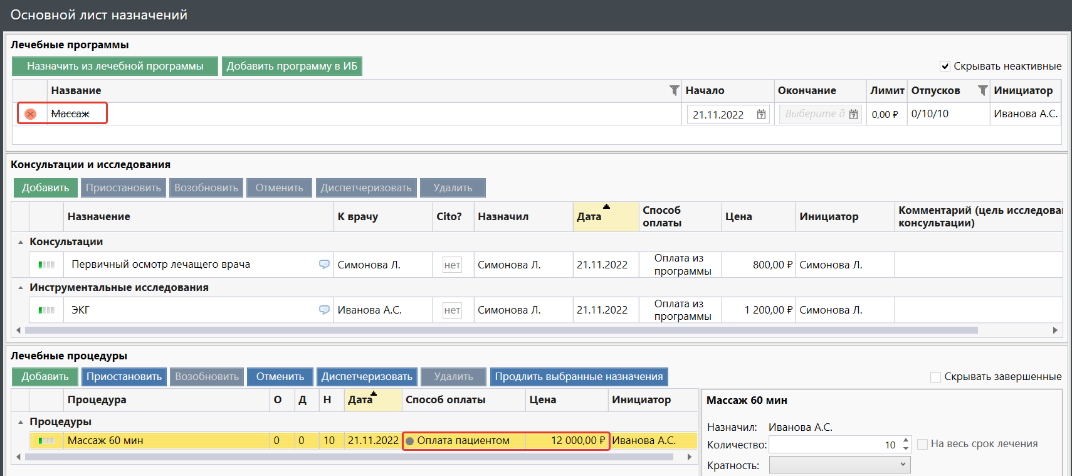Click the consultations table horizontal scrollbar
1072x476 pixels.
point(502,330)
